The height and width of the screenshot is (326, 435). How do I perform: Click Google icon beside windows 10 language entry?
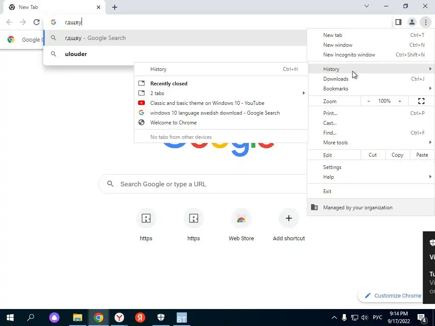coord(141,112)
